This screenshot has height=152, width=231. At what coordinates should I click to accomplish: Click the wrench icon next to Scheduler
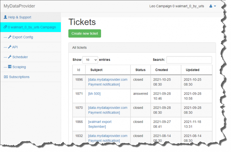10,57
